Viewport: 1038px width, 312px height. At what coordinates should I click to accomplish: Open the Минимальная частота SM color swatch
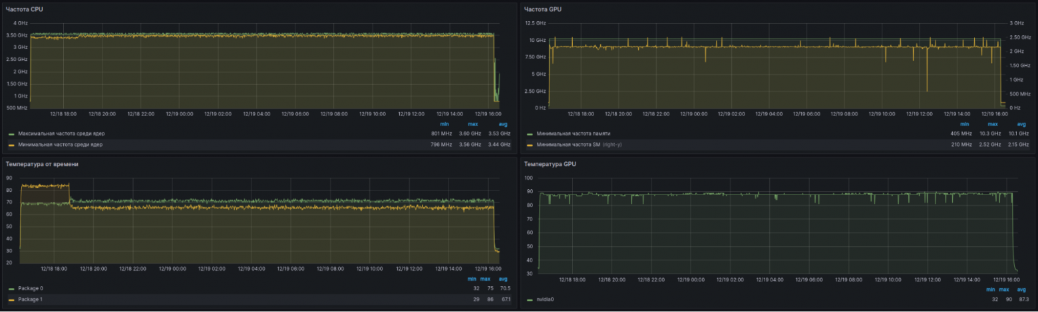[530, 144]
